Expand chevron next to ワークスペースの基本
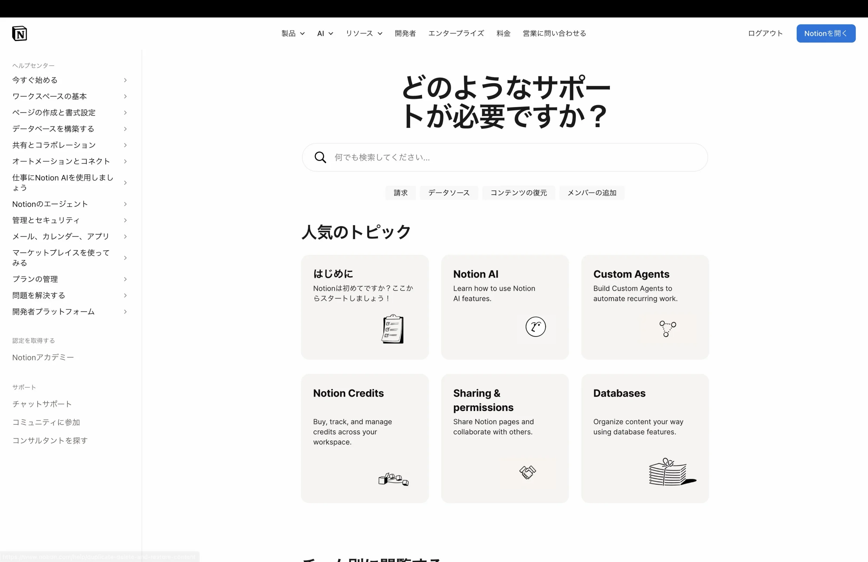Screen dimensions: 868x562 click(125, 96)
